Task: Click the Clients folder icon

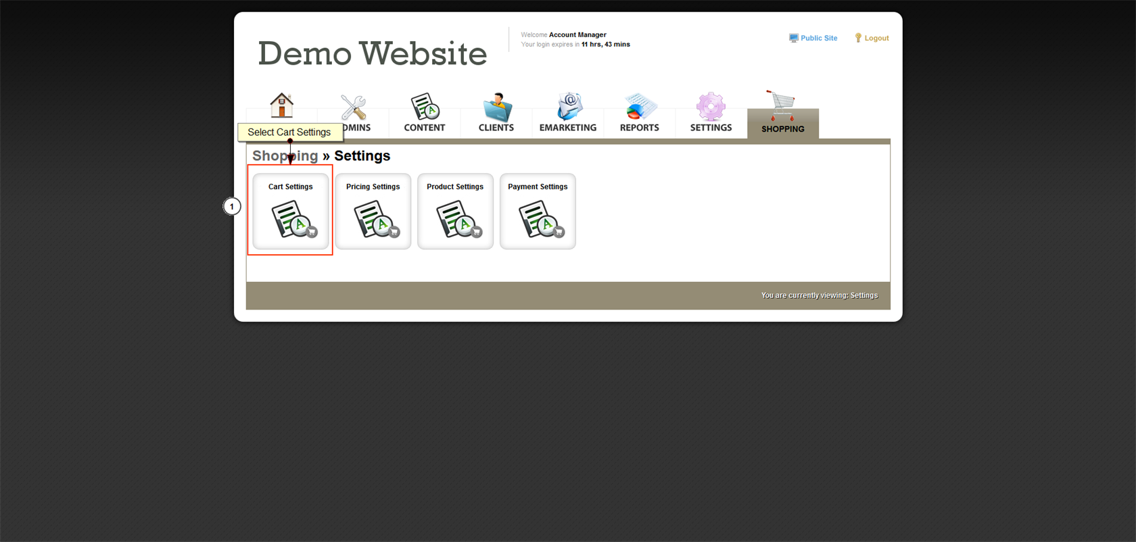Action: 497,107
